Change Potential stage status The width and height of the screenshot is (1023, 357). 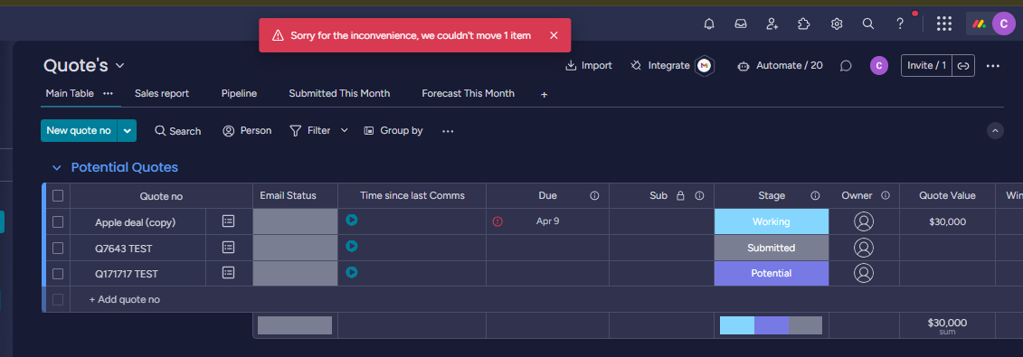point(772,274)
